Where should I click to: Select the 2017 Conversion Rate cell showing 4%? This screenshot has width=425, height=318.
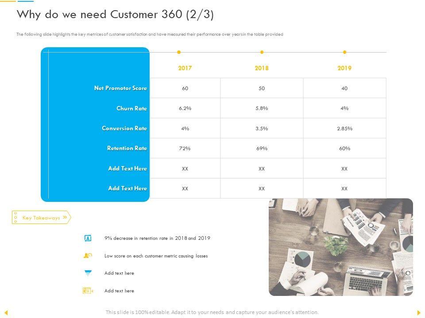pos(185,129)
